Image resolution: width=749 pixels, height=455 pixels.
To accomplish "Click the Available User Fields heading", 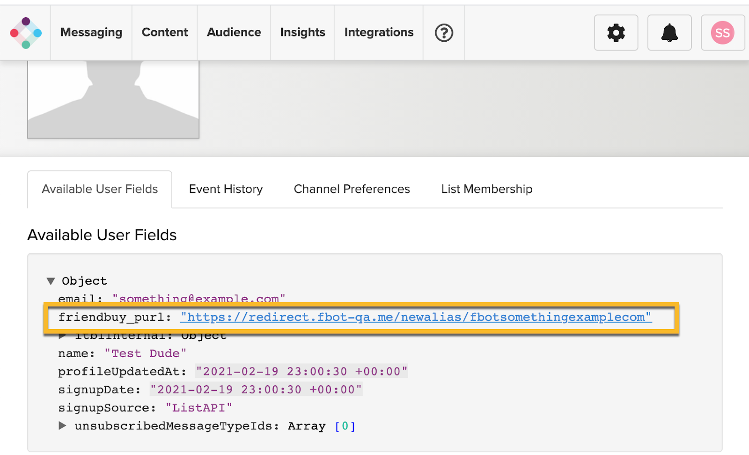I will (x=102, y=235).
